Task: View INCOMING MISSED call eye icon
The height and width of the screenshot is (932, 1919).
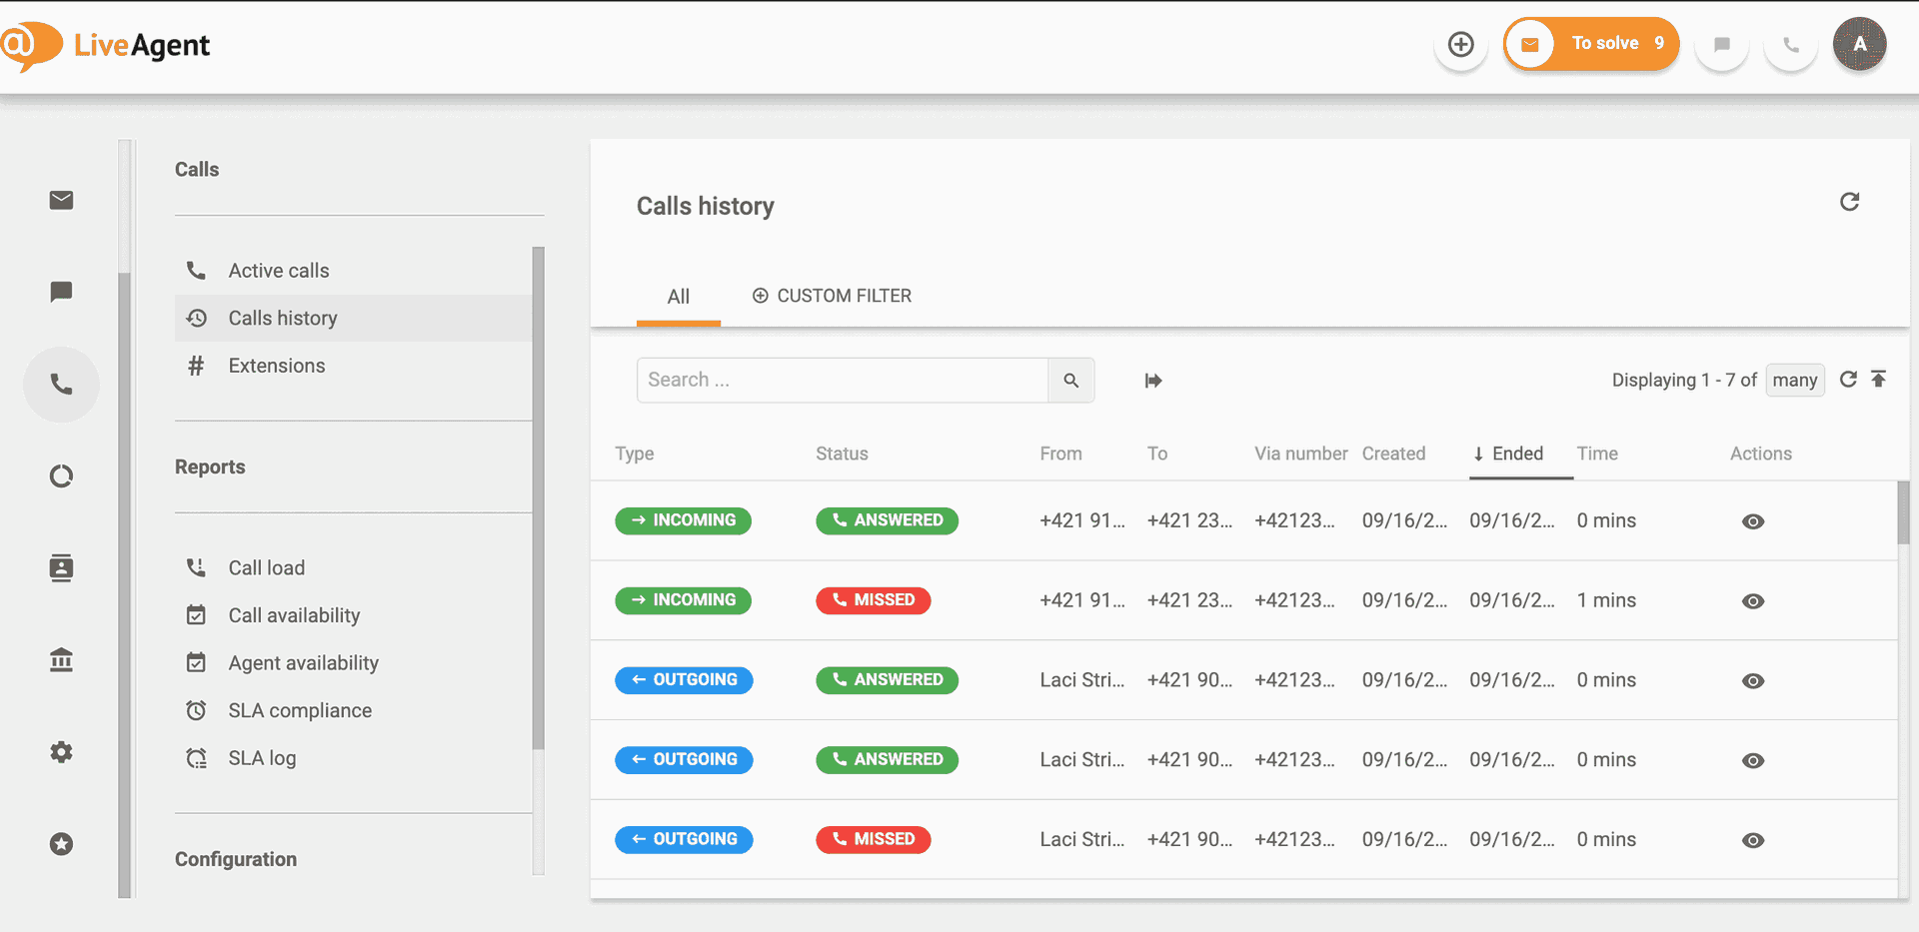Action: pos(1753,601)
